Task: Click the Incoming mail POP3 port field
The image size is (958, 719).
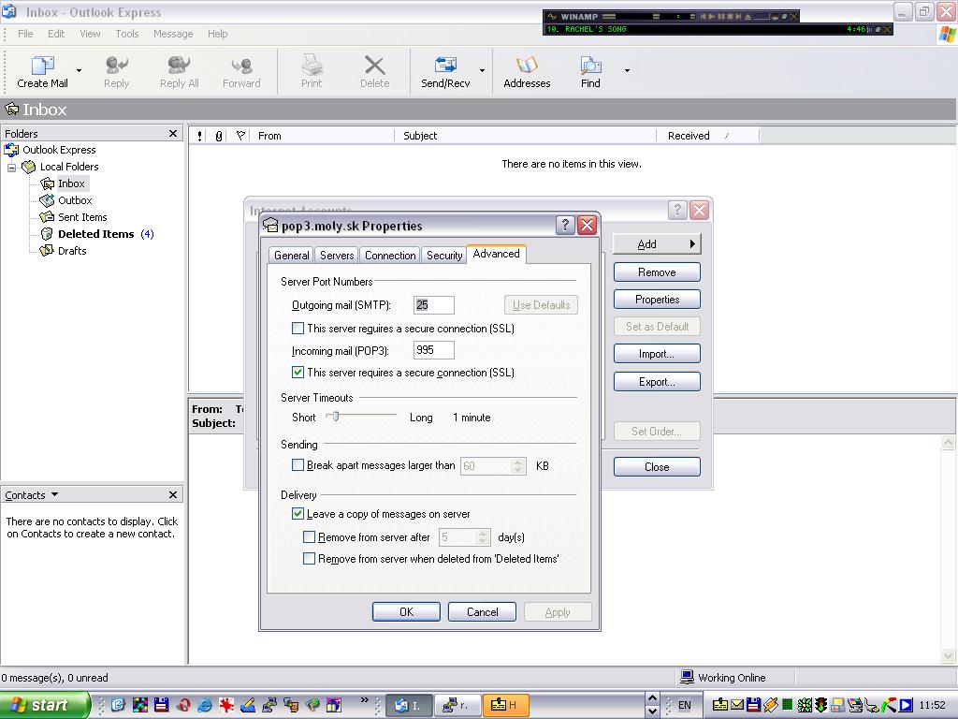Action: pos(434,350)
